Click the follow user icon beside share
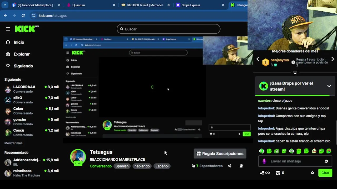The height and width of the screenshot is (189, 337). (241, 166)
